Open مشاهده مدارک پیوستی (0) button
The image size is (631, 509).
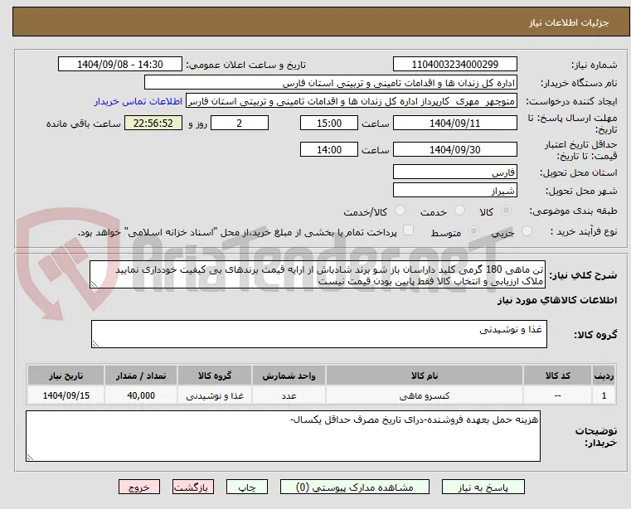[x=355, y=487]
